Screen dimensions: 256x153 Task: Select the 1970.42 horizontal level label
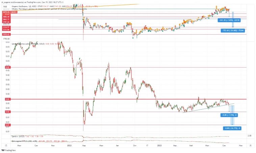click(x=5, y=34)
